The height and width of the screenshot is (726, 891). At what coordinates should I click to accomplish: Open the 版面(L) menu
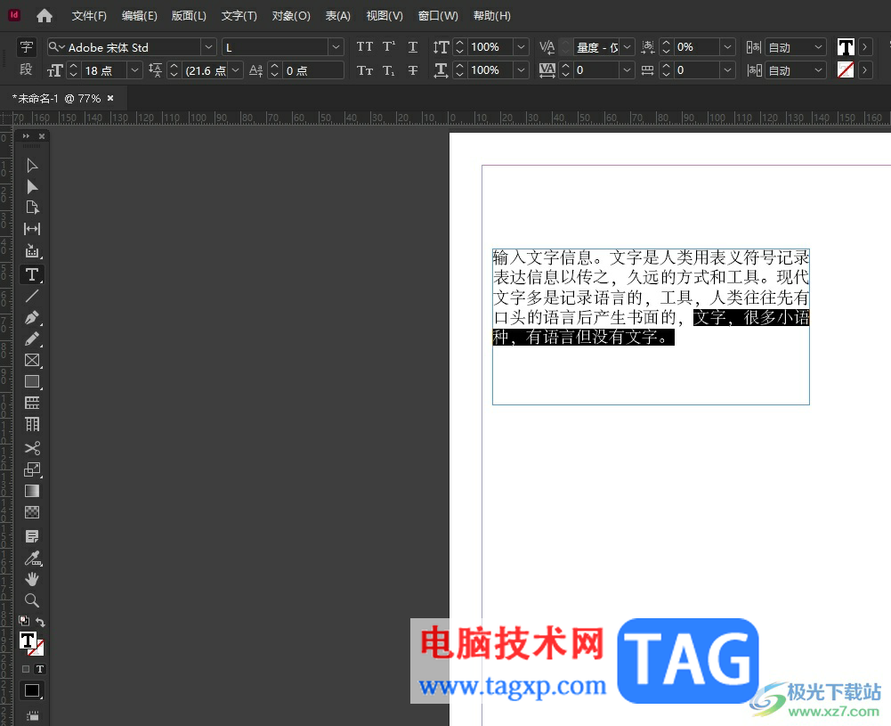click(x=189, y=16)
